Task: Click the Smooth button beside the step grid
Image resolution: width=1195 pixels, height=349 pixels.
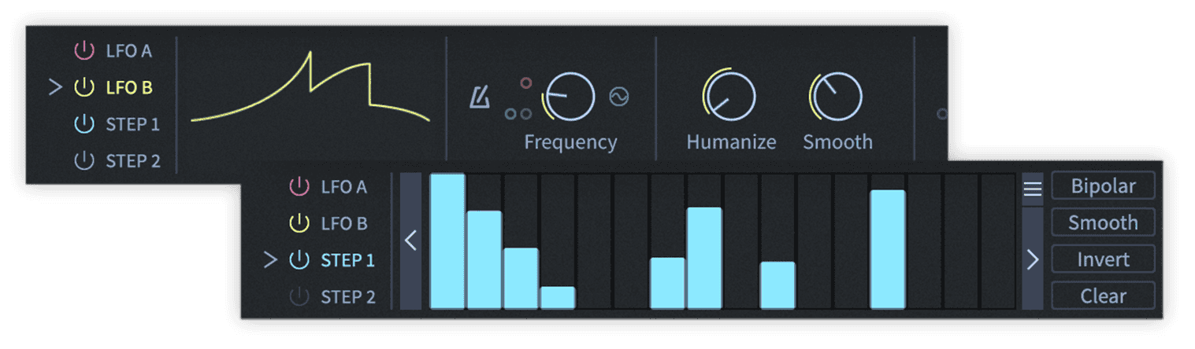Action: point(1103,222)
